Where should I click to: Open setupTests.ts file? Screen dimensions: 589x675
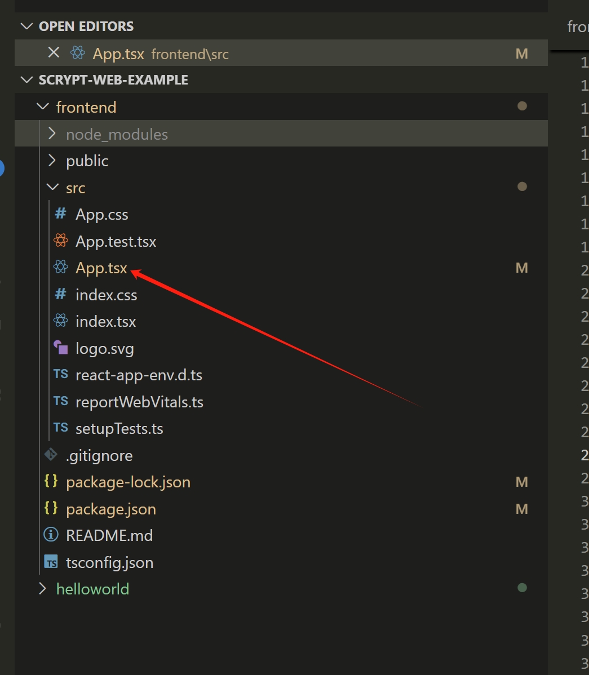119,429
